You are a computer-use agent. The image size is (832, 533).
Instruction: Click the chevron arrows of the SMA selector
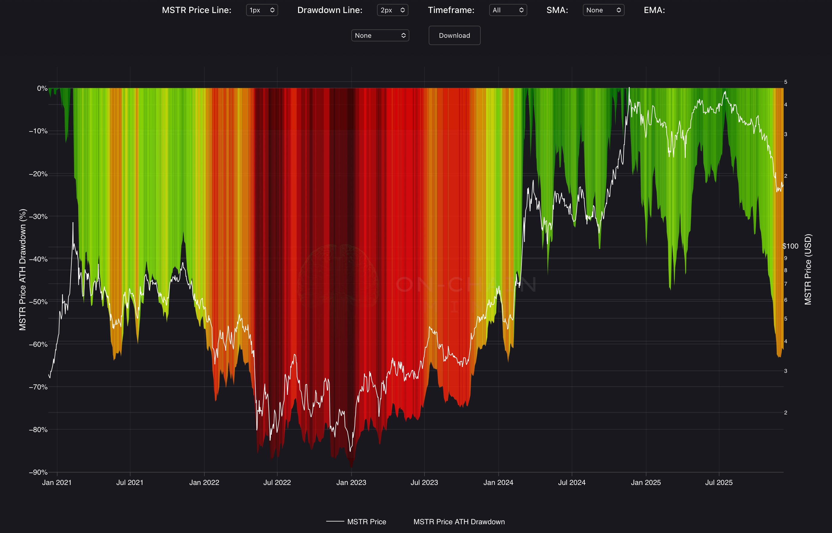tap(619, 10)
